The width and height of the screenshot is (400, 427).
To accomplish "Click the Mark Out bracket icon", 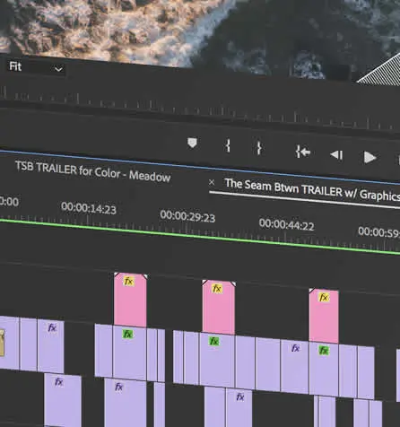I will point(259,148).
